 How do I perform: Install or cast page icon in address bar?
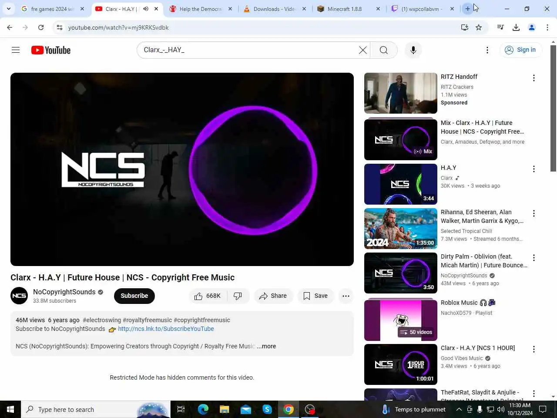pos(465,27)
